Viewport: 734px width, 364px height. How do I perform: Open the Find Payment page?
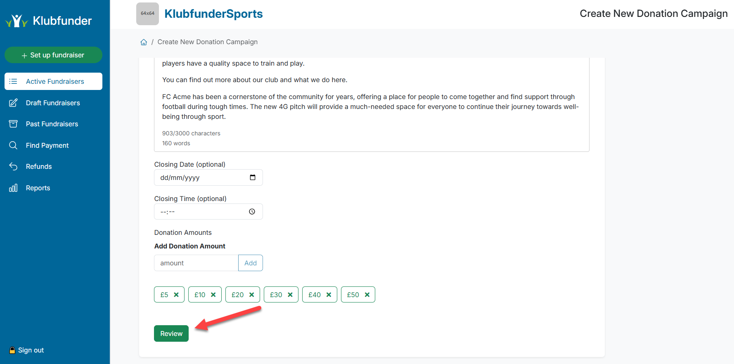pyautogui.click(x=47, y=145)
